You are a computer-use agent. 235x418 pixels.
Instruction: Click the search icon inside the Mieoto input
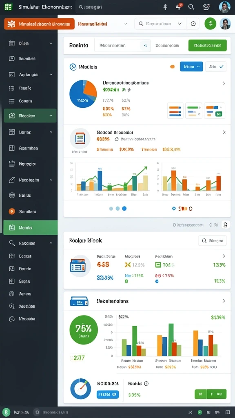click(x=145, y=46)
